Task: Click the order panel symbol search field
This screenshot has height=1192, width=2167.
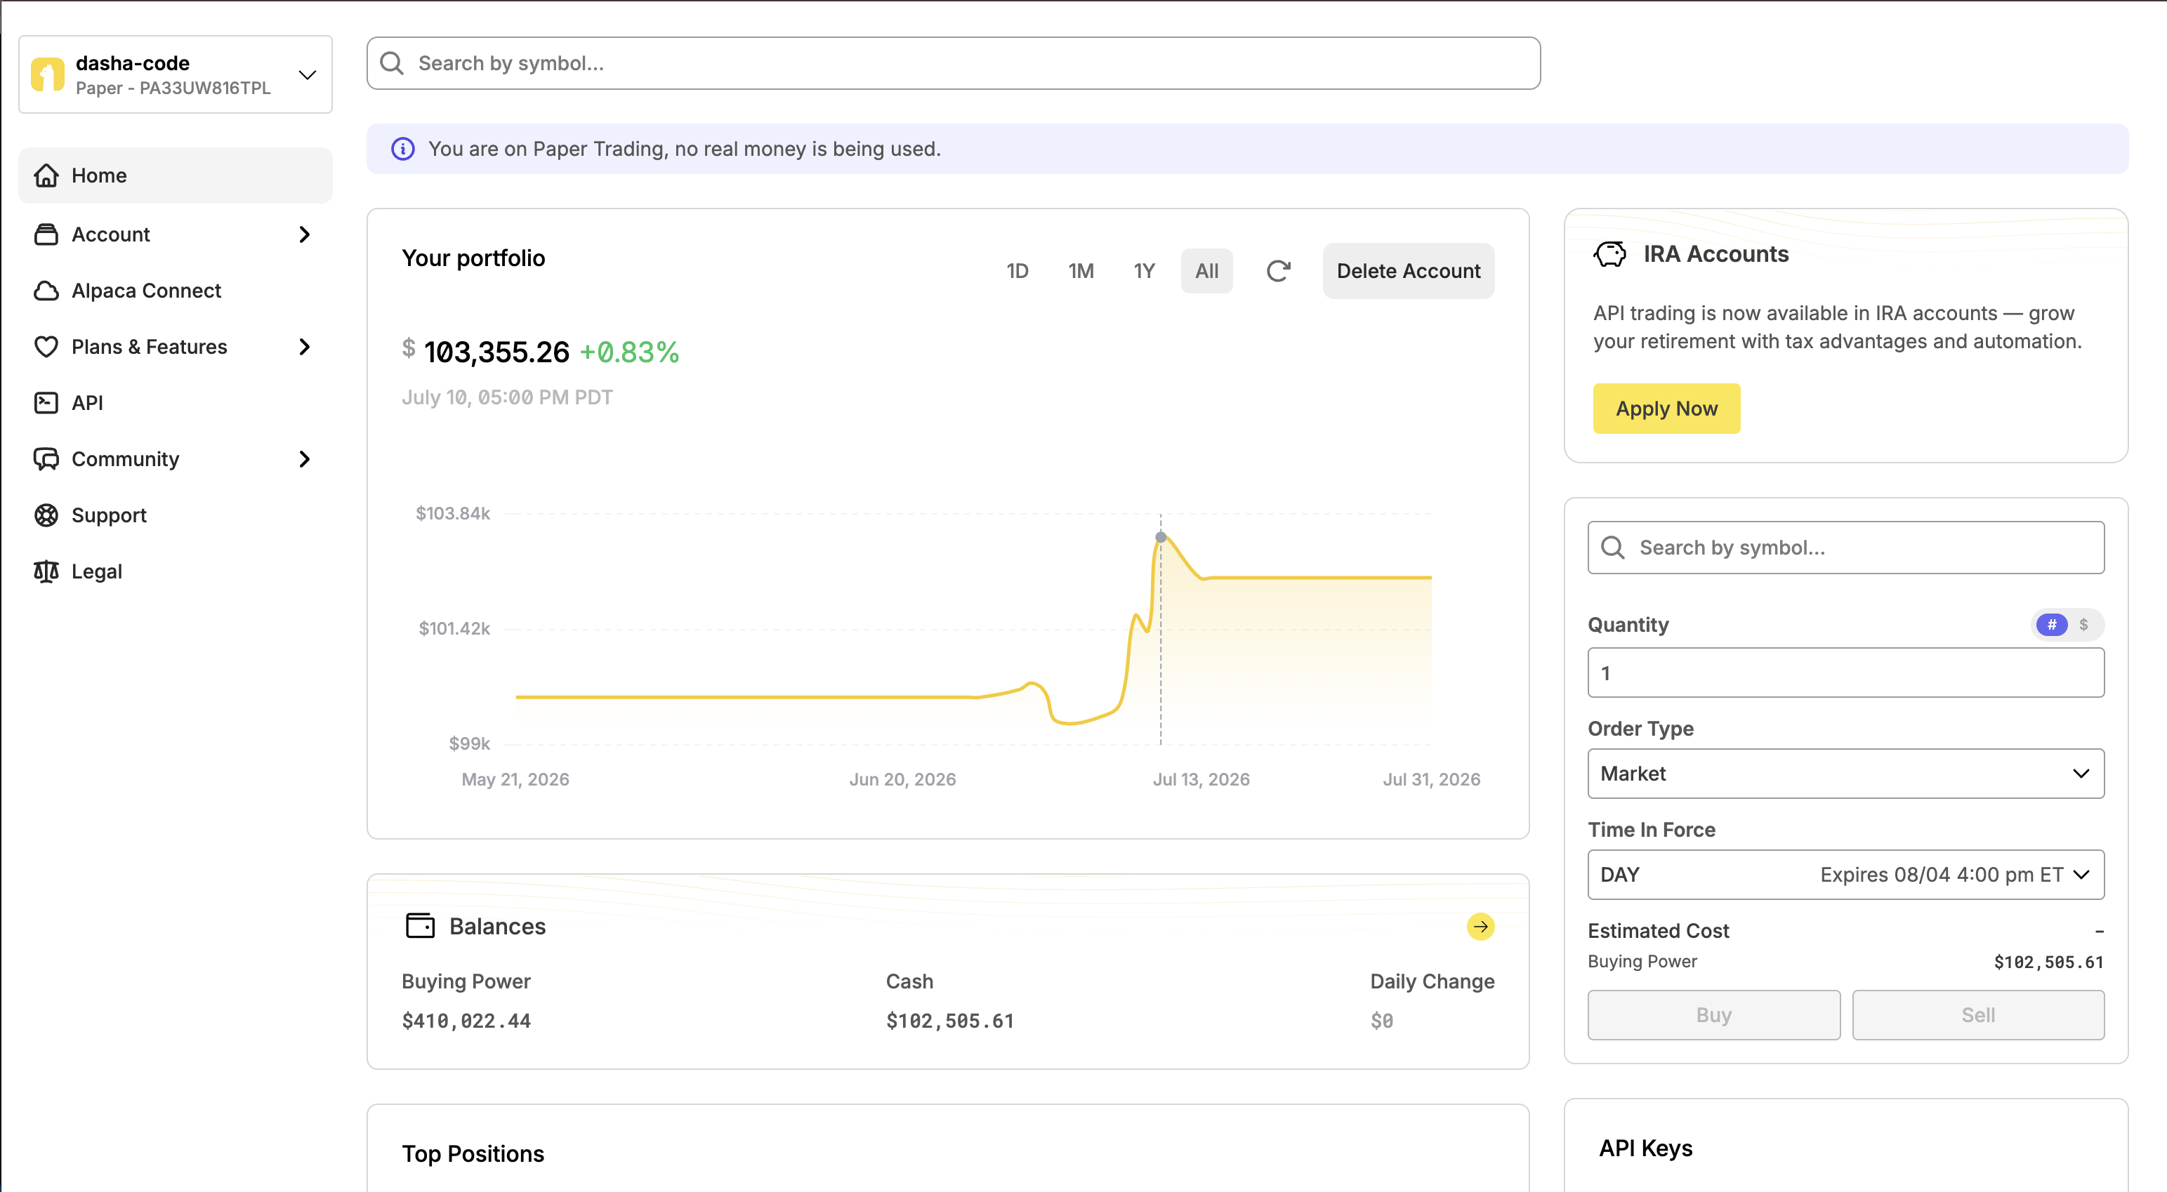Action: pyautogui.click(x=1845, y=548)
